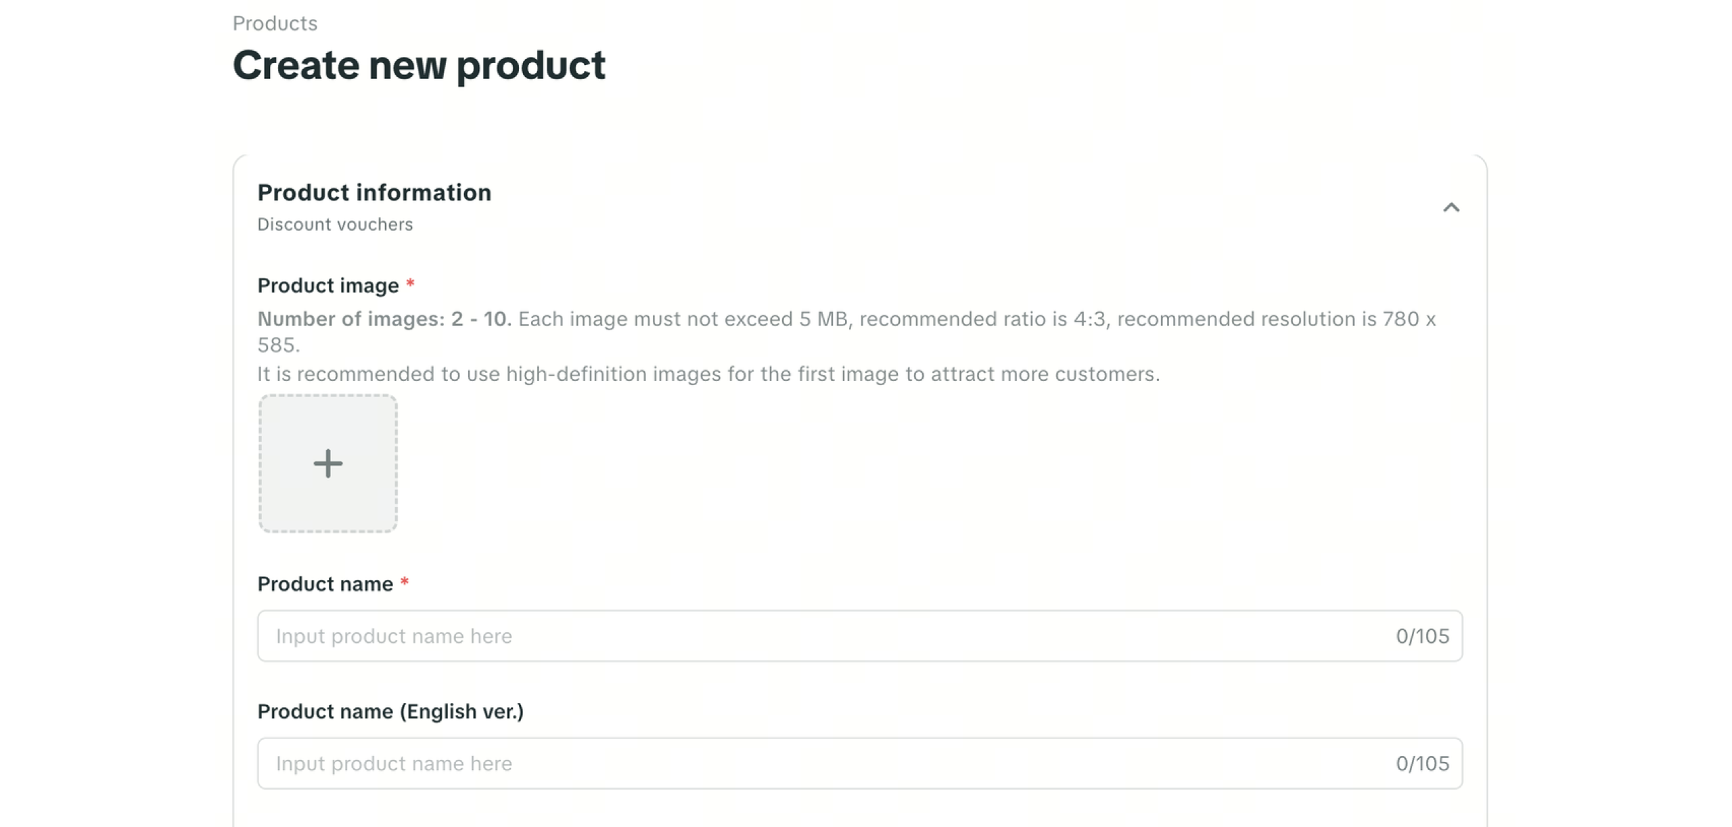Click the Product information section title
This screenshot has height=827, width=1732.
click(374, 193)
